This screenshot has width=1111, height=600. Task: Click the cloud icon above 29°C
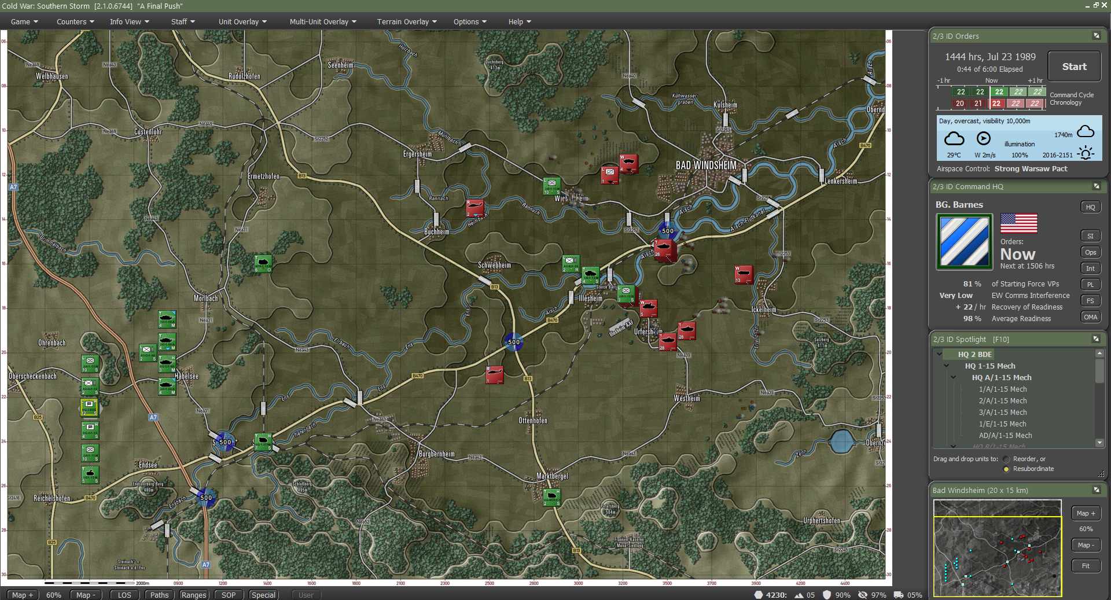click(x=954, y=139)
